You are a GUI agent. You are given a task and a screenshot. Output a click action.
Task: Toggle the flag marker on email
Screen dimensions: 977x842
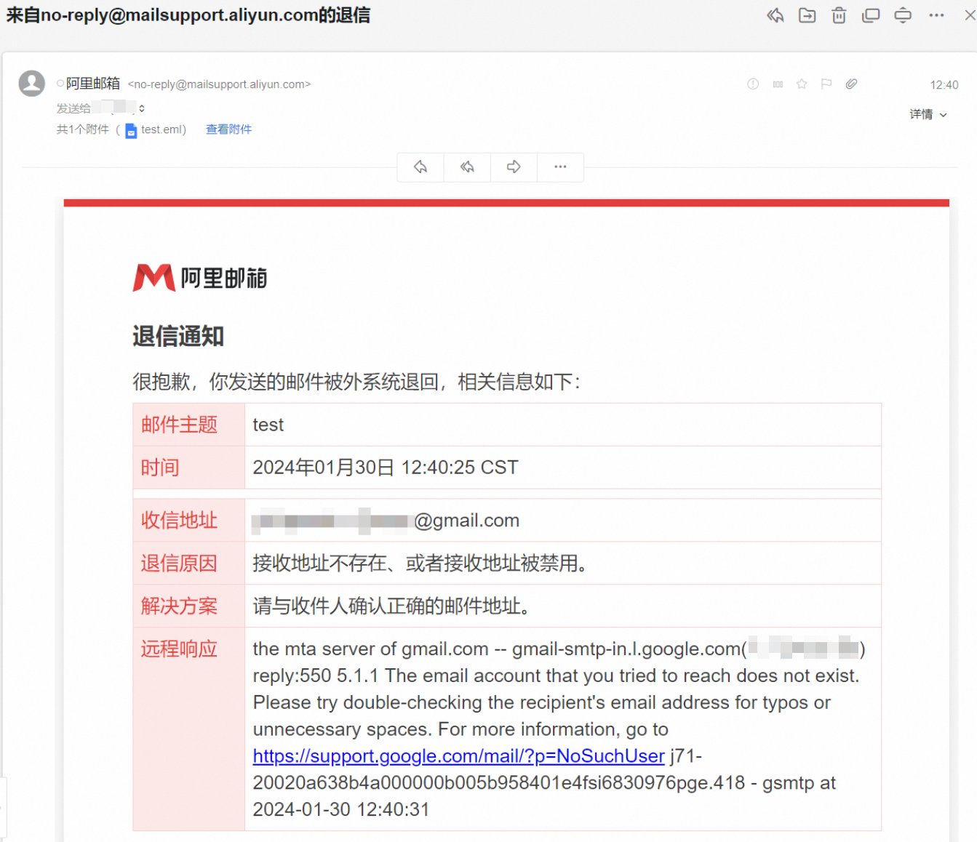(x=826, y=84)
